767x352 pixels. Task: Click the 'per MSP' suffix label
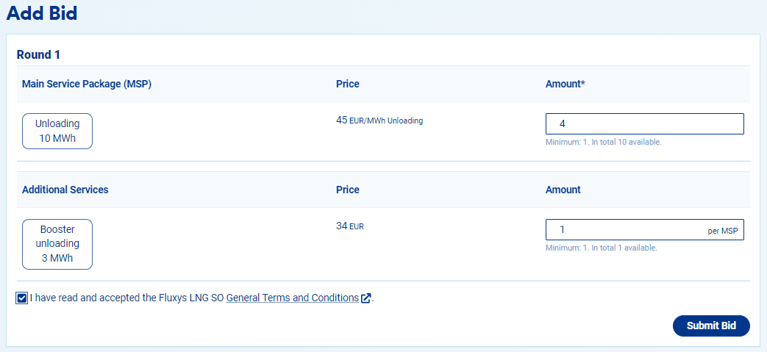[x=724, y=231]
